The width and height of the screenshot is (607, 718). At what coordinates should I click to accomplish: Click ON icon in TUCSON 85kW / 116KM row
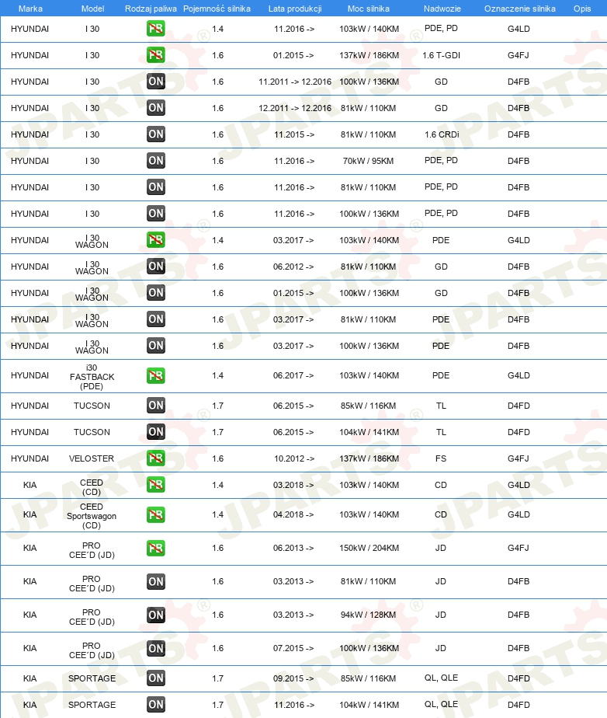[x=155, y=406]
